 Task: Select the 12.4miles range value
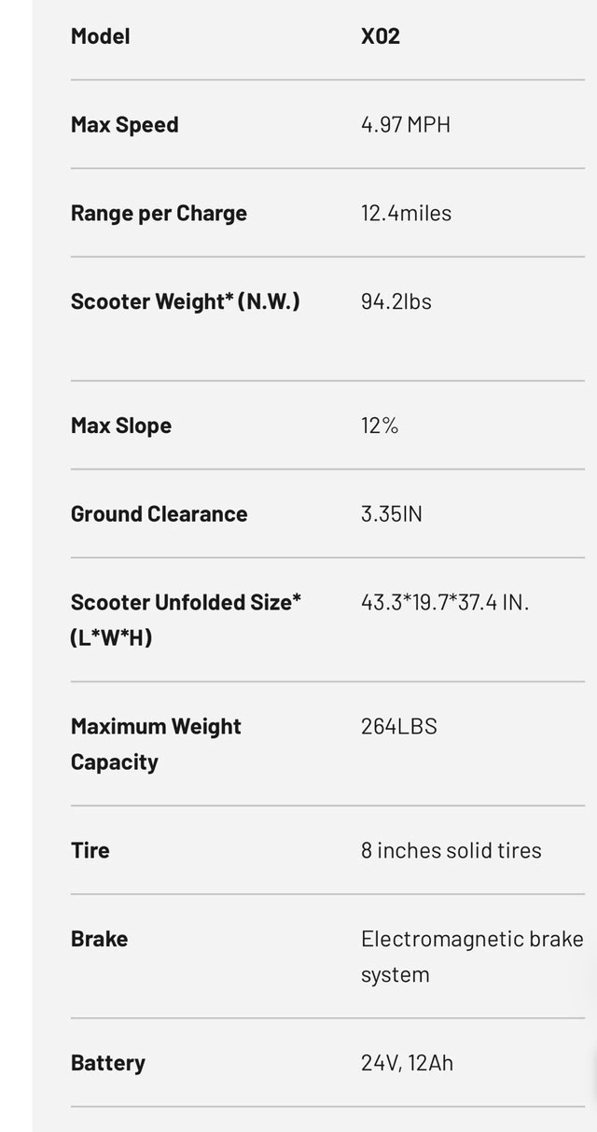pos(406,213)
